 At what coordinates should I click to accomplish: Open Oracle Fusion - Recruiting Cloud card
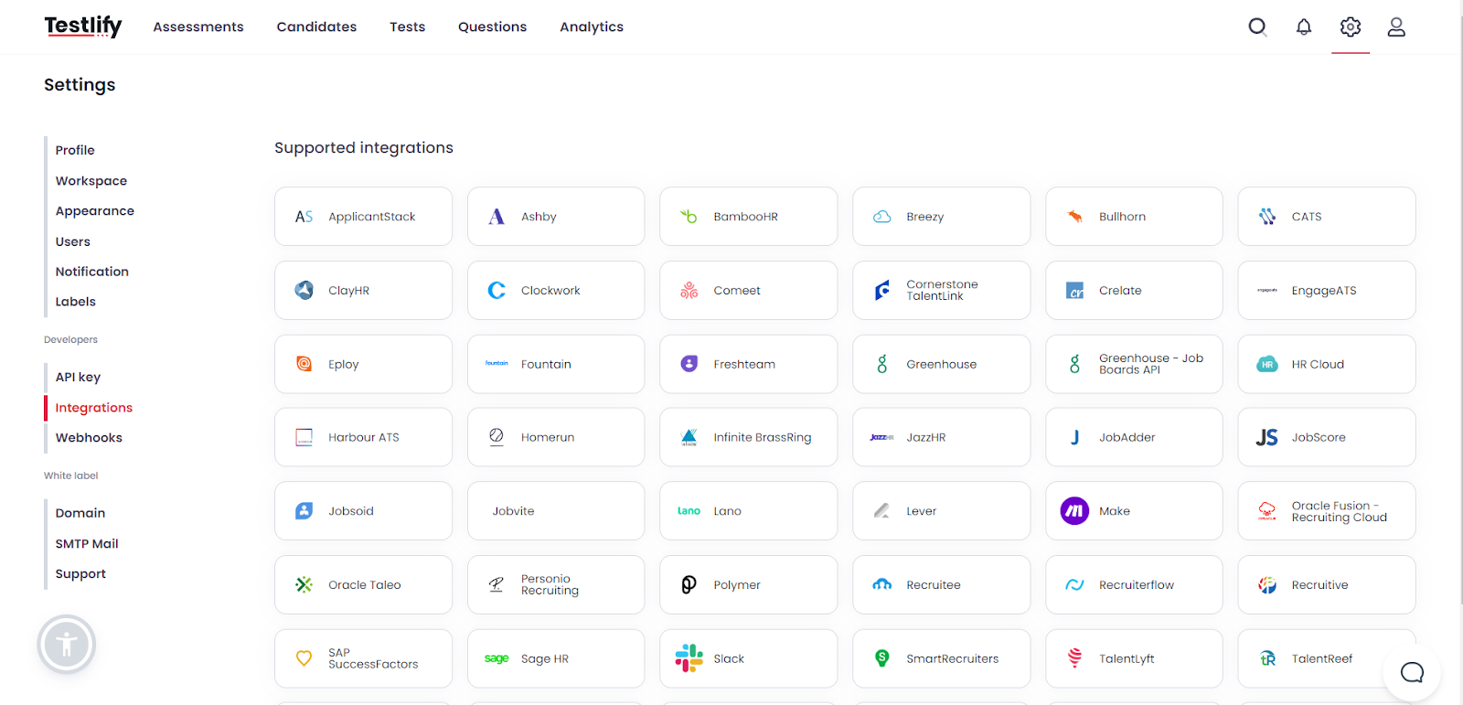[x=1327, y=511]
